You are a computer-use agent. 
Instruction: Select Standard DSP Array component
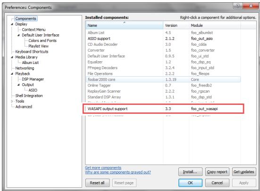click(163, 97)
